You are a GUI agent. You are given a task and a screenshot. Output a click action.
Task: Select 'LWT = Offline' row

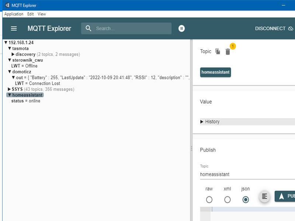click(x=24, y=66)
